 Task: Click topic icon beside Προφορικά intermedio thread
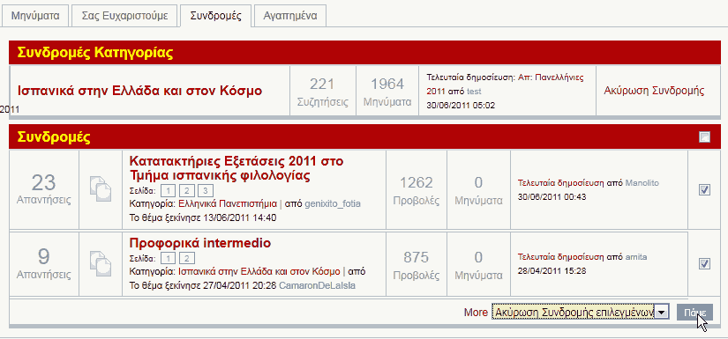pos(101,263)
